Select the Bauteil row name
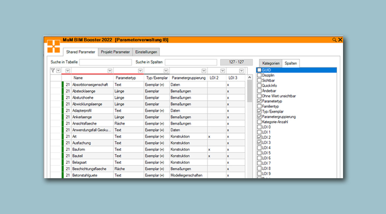 click(x=78, y=156)
